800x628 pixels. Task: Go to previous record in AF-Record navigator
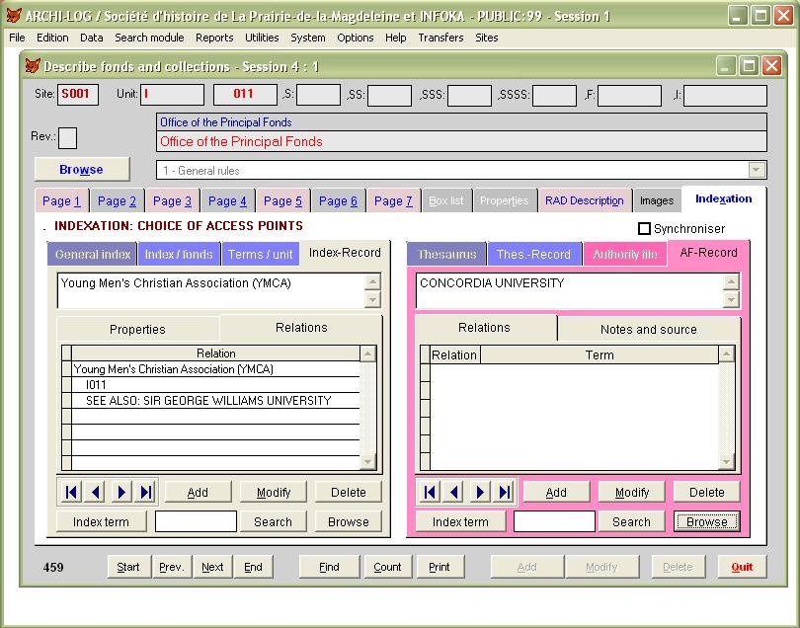pos(454,492)
